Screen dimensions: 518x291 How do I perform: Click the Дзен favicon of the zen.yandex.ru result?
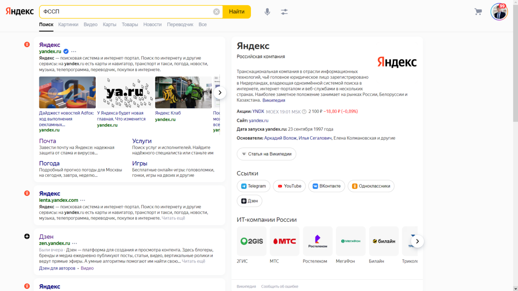click(27, 236)
